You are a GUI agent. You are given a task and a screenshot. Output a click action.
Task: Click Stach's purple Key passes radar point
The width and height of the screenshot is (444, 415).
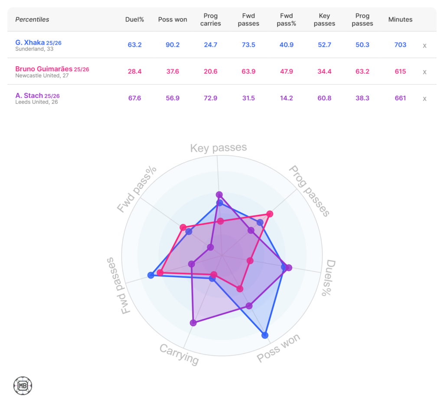coord(219,195)
